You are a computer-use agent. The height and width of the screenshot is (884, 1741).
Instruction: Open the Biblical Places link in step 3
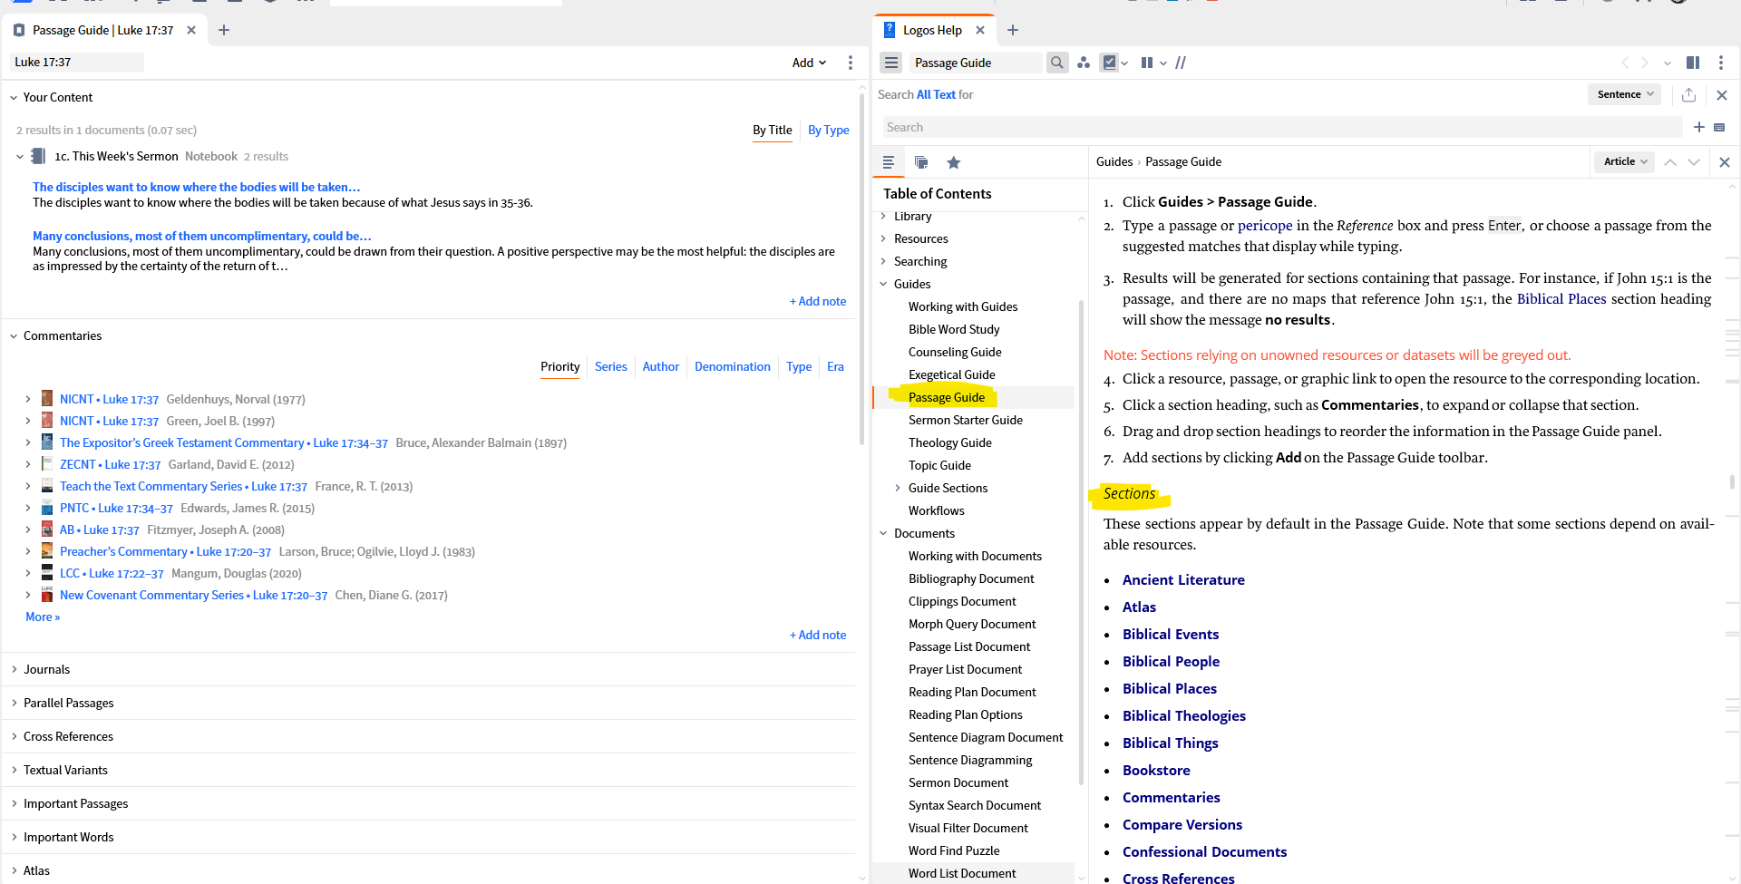click(x=1561, y=299)
